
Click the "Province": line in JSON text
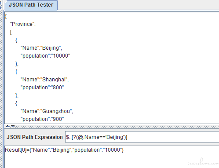[23, 24]
